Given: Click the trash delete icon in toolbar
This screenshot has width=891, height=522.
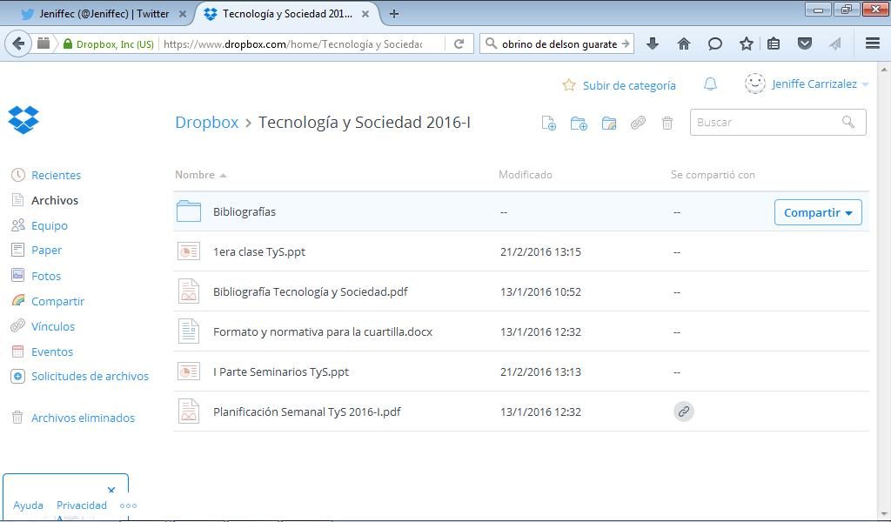Looking at the screenshot, I should [667, 123].
